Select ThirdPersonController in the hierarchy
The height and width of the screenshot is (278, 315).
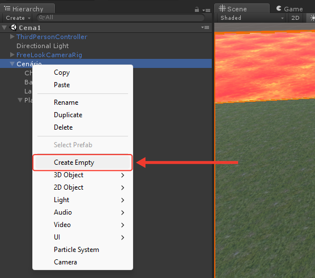pos(52,37)
